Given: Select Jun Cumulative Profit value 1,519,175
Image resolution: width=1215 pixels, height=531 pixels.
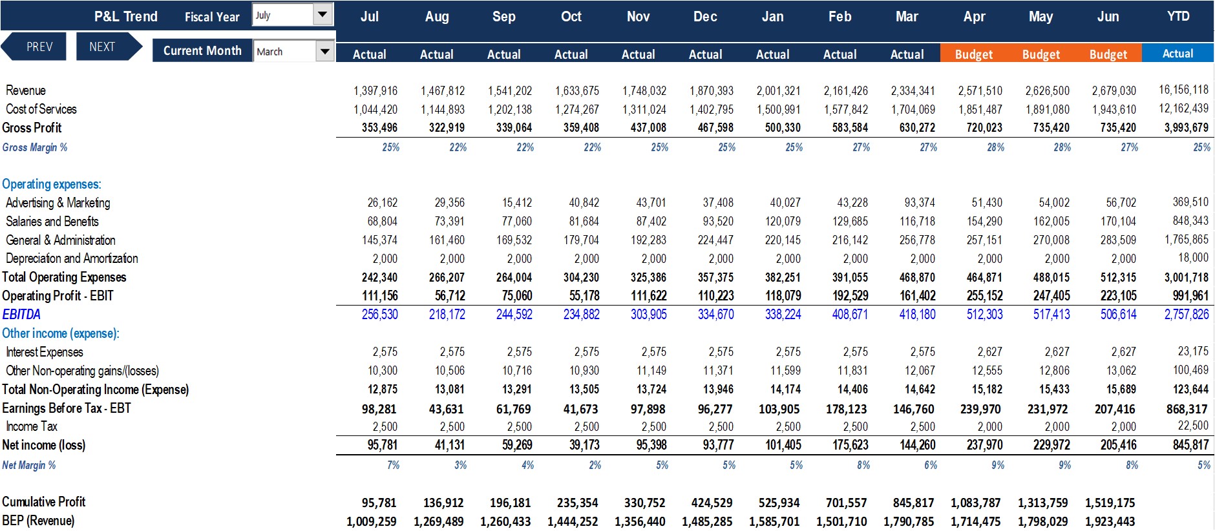Looking at the screenshot, I should point(1110,503).
